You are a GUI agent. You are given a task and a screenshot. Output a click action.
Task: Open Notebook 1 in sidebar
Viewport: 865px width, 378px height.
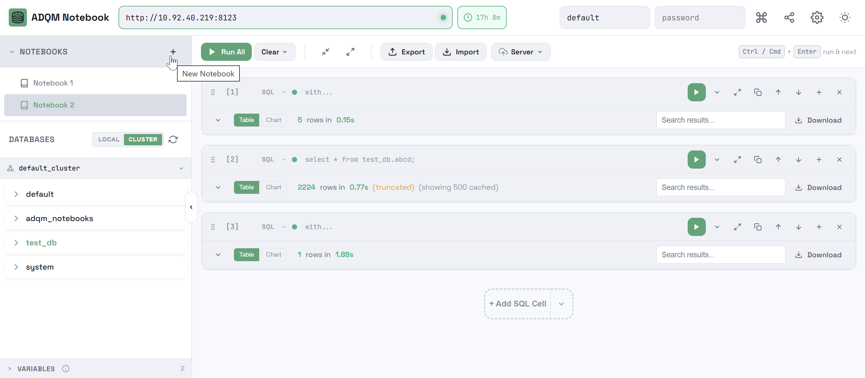[x=53, y=83]
